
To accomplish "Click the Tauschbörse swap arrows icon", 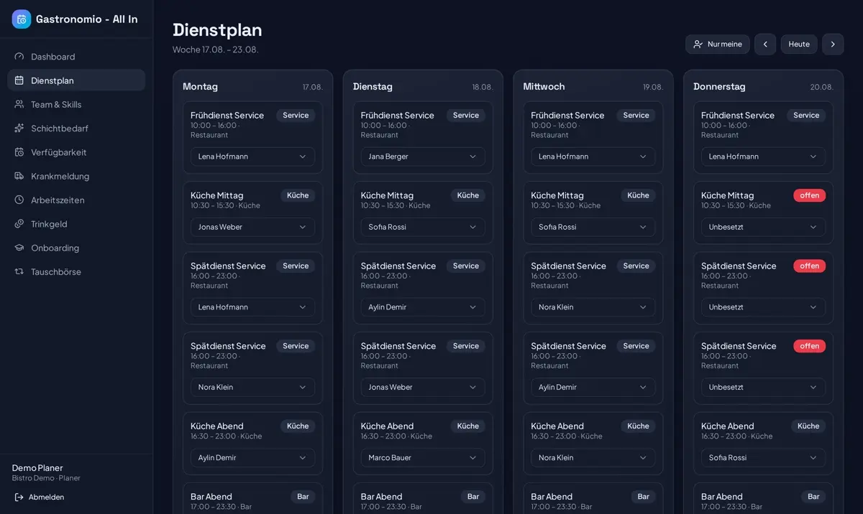I will pyautogui.click(x=19, y=271).
